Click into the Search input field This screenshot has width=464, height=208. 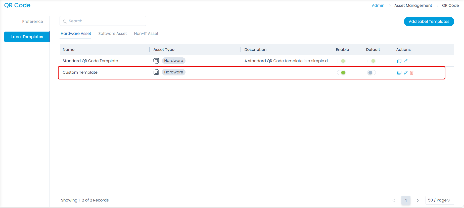click(x=106, y=21)
